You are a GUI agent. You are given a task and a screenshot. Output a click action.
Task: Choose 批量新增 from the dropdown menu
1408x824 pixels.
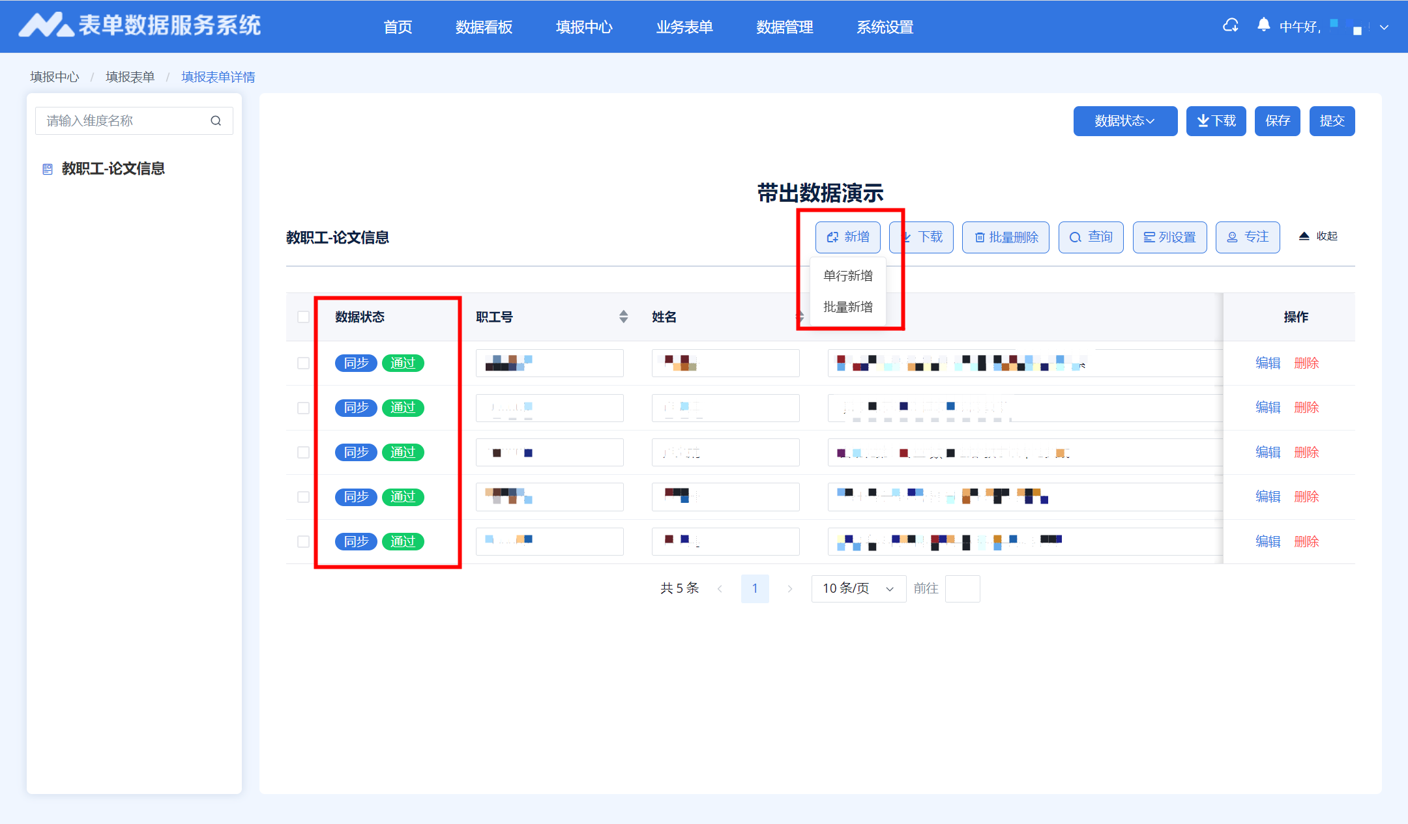click(x=847, y=307)
